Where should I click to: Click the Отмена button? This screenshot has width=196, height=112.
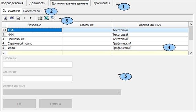coord(56,104)
